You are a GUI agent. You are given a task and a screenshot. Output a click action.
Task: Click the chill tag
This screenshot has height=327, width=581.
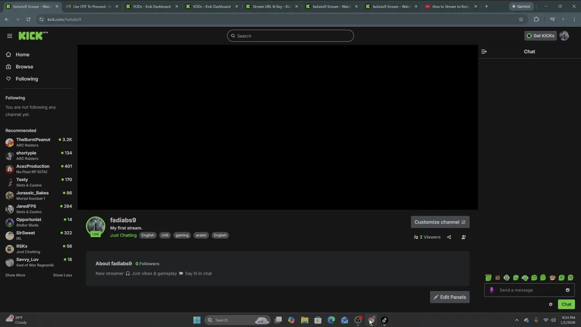tap(165, 235)
